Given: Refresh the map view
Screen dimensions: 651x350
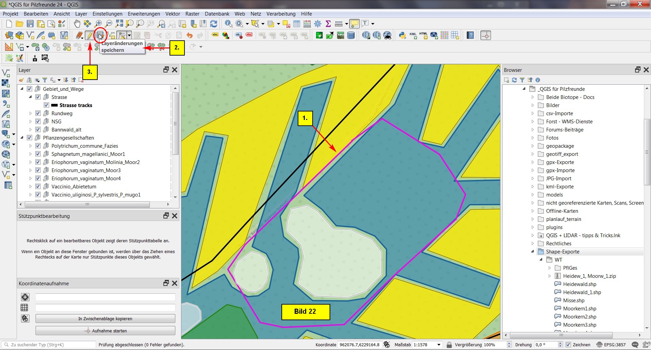Looking at the screenshot, I should (214, 23).
